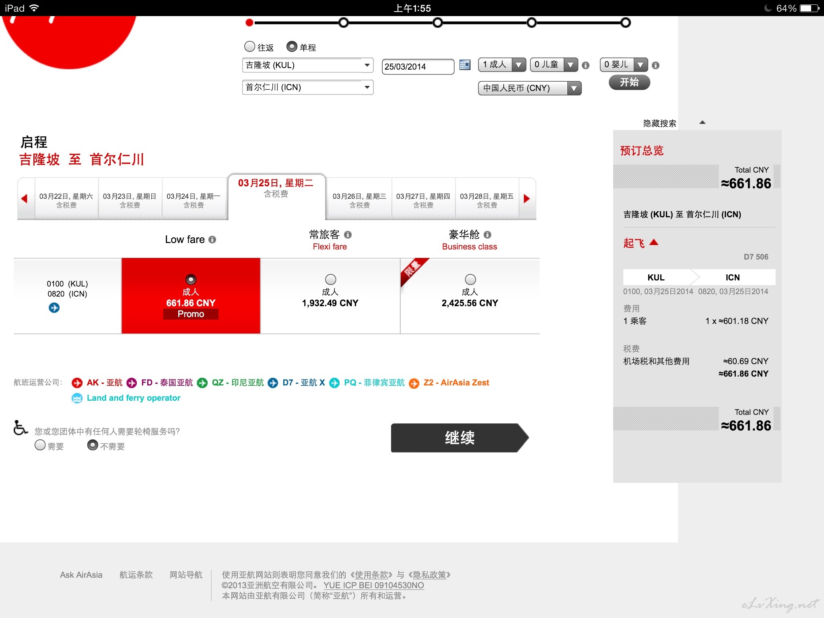
Task: Click QZ 印尼亚航 green plane icon
Action: [x=202, y=383]
